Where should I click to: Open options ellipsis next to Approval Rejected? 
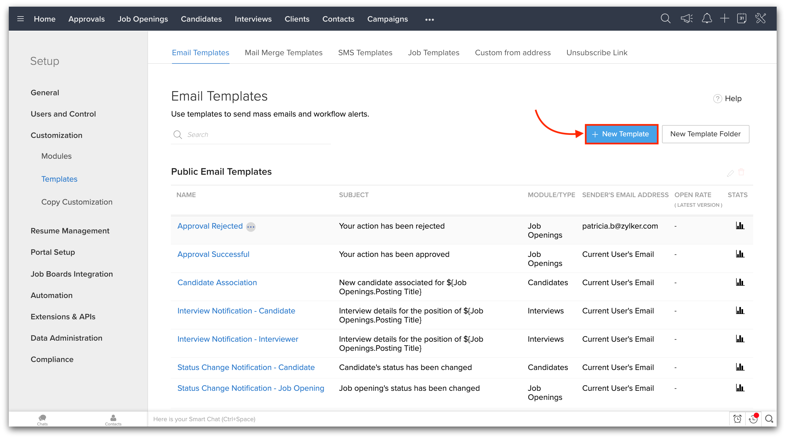coord(251,227)
